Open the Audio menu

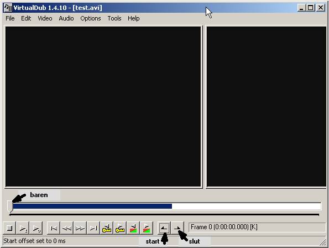tap(66, 18)
